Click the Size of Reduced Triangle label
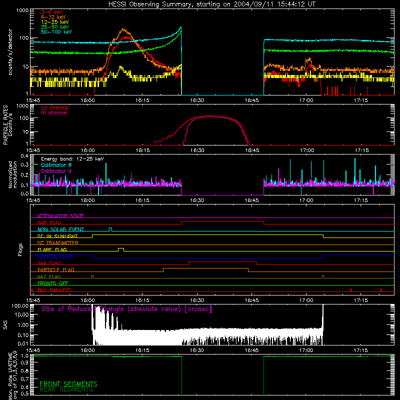 [x=126, y=309]
